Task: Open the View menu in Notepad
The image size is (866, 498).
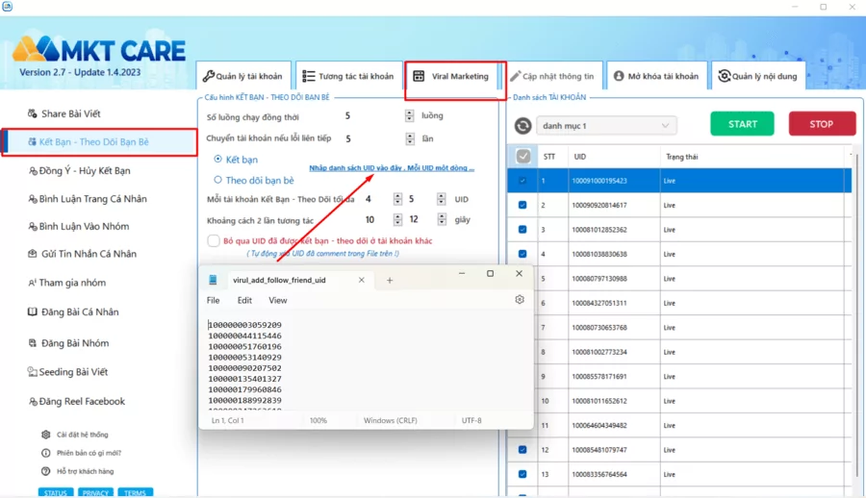Action: [x=278, y=300]
